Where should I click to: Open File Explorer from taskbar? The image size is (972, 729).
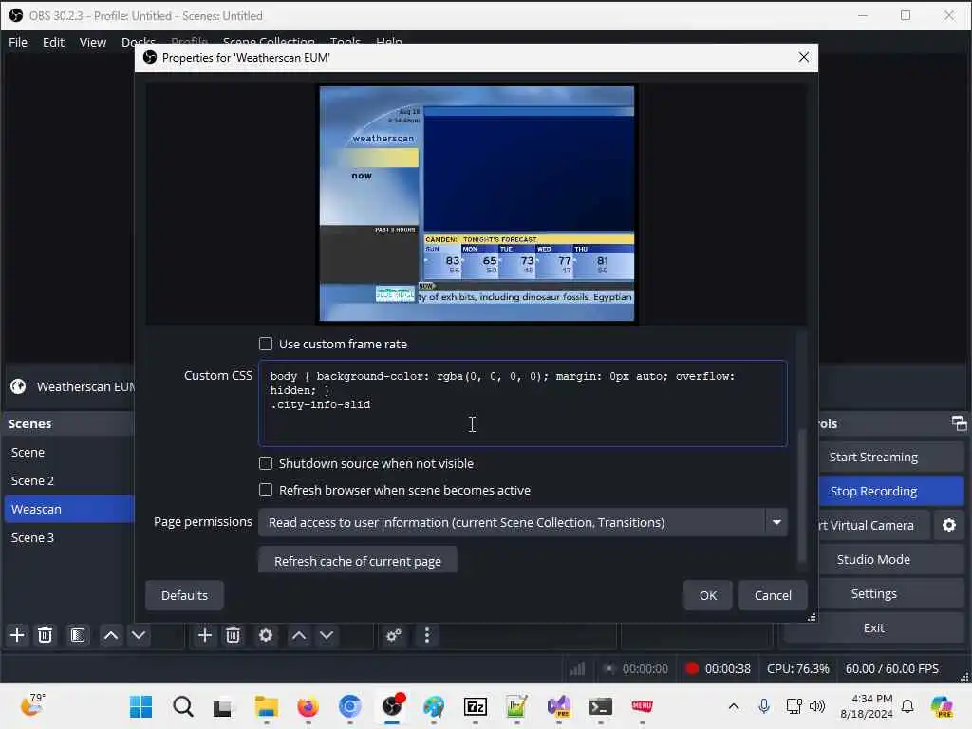point(267,706)
